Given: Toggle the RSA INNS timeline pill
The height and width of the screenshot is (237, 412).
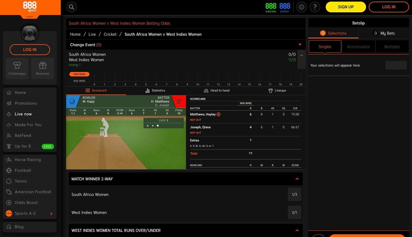Looking at the screenshot, I should coord(79,81).
